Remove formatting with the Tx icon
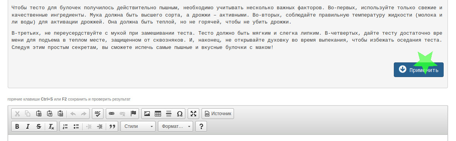This screenshot has width=456, height=141. point(51,126)
